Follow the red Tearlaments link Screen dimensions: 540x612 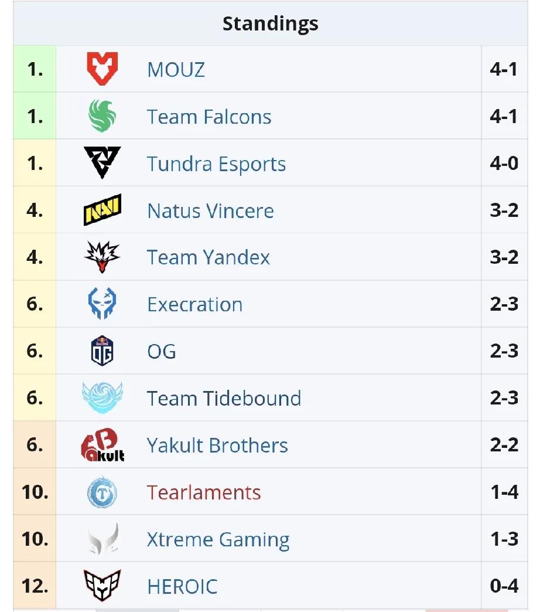tap(204, 492)
